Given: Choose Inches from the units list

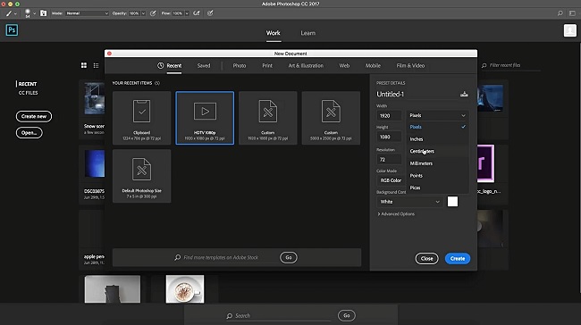Looking at the screenshot, I should [437, 139].
